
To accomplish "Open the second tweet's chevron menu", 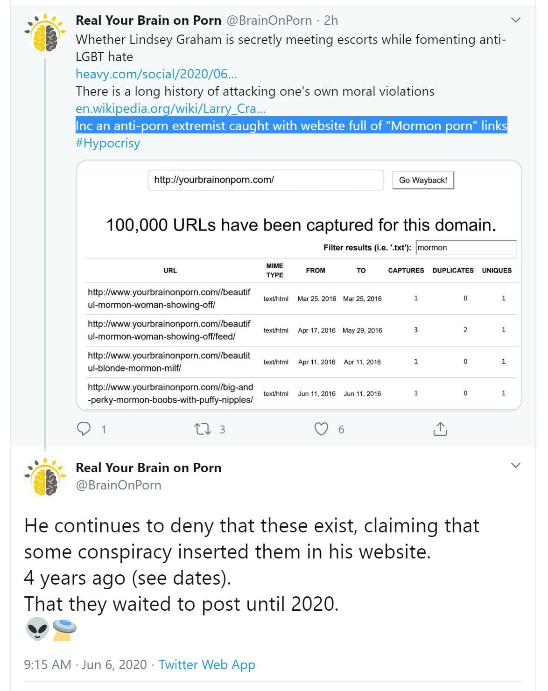I will [x=515, y=465].
